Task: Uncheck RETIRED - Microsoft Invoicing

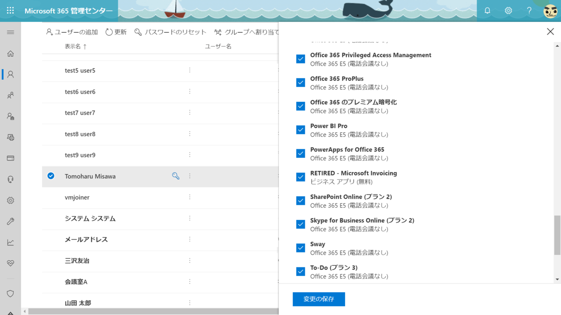Action: tap(301, 177)
